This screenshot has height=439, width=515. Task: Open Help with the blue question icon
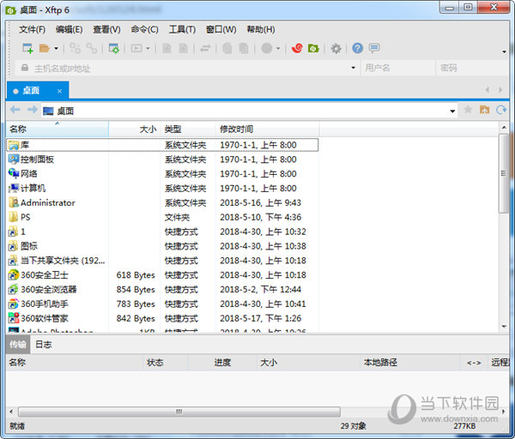(358, 48)
